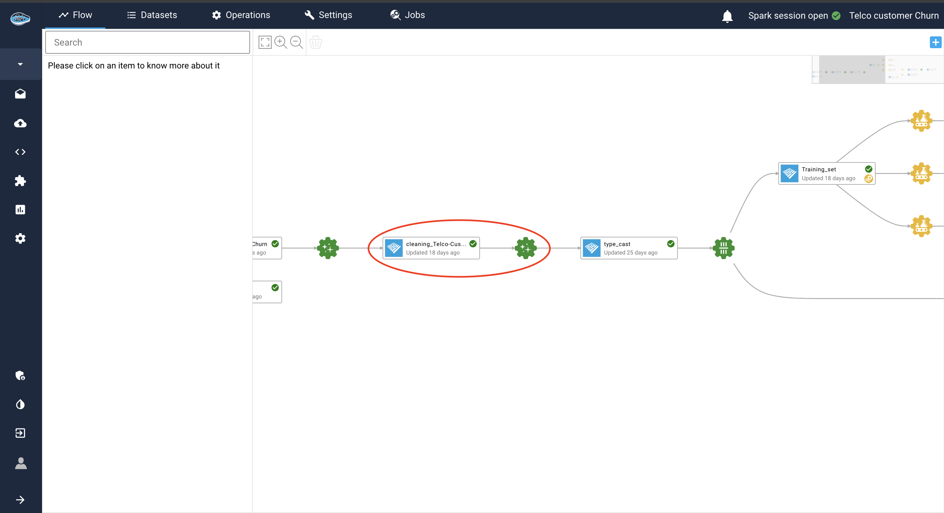Click the blue plus add button

point(935,43)
